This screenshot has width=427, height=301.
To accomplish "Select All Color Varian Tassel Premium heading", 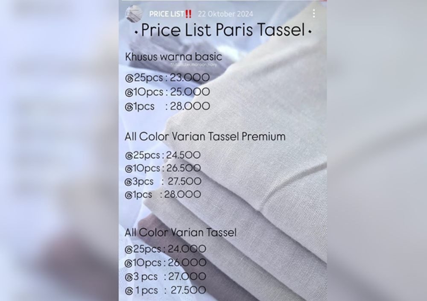I will point(205,137).
